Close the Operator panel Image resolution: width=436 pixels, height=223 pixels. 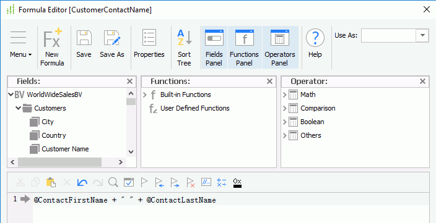pyautogui.click(x=422, y=82)
